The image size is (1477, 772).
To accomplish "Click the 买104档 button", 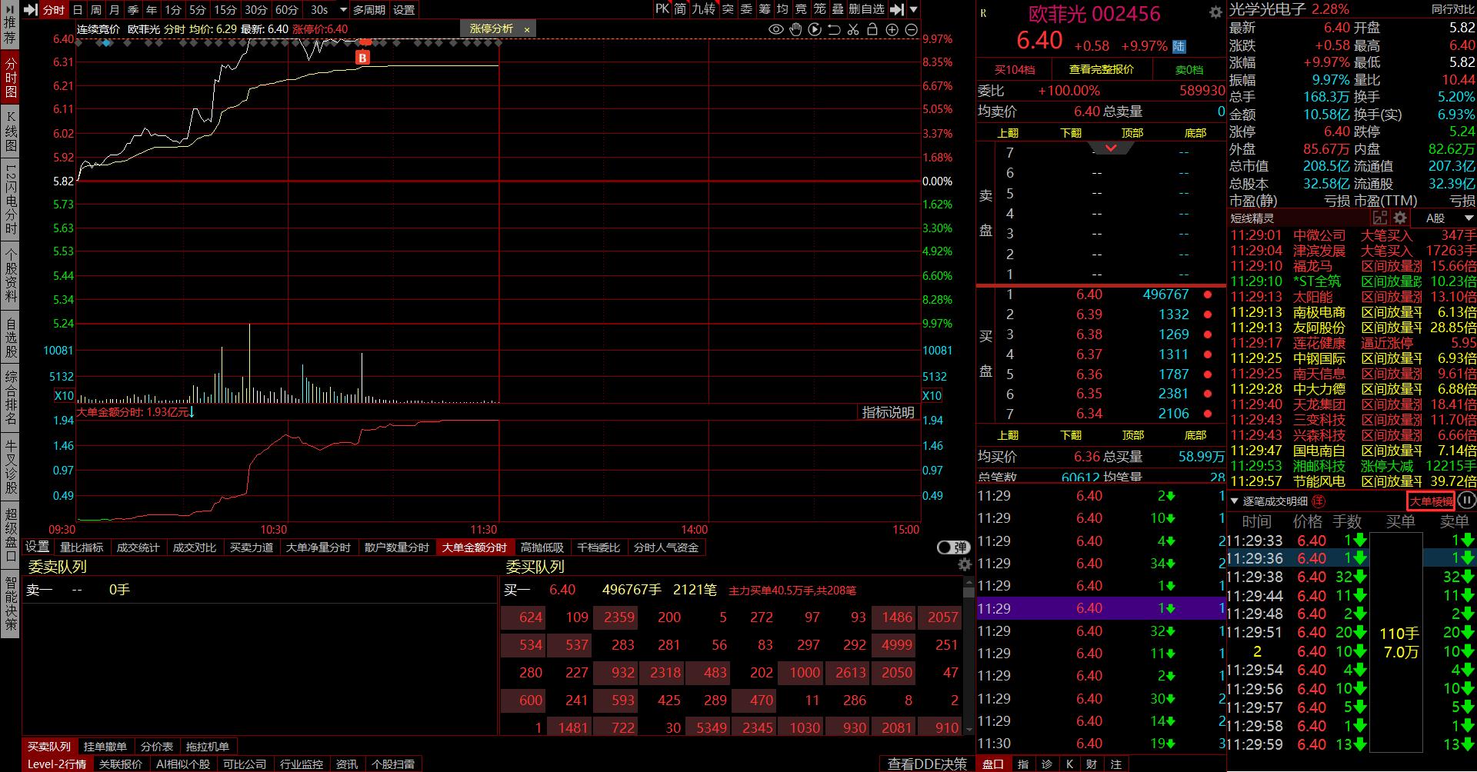I will click(x=1015, y=69).
